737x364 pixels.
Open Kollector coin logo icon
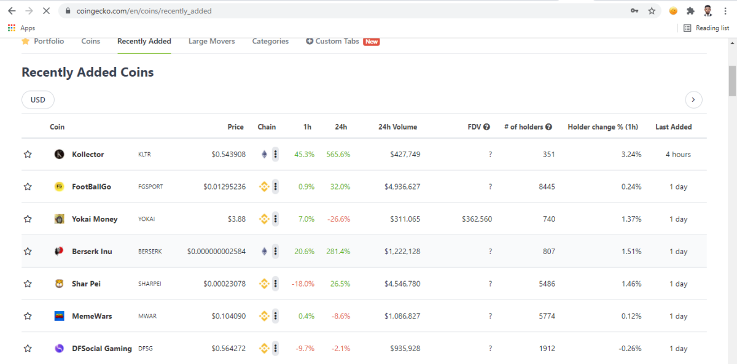pos(60,155)
